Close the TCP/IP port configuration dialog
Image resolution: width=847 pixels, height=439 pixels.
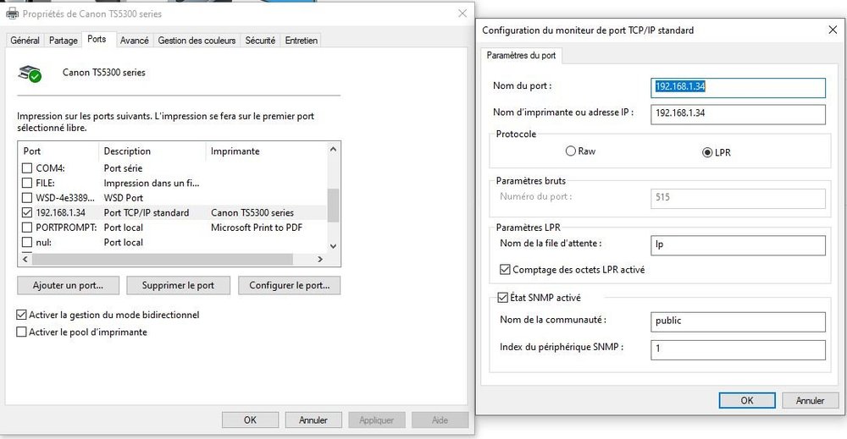(x=832, y=30)
